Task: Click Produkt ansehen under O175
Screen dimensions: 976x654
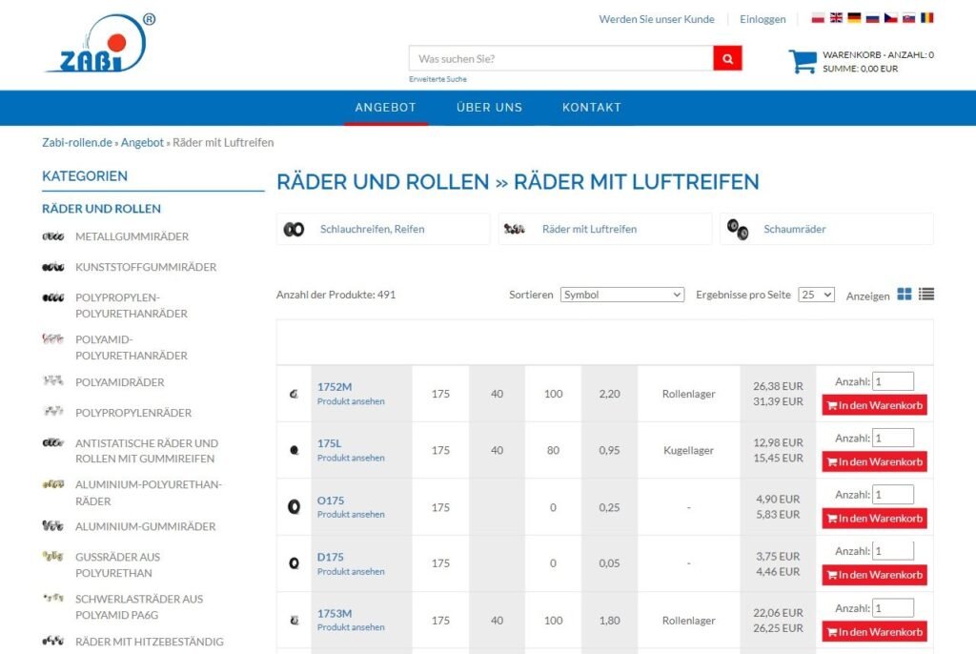Action: pos(351,515)
